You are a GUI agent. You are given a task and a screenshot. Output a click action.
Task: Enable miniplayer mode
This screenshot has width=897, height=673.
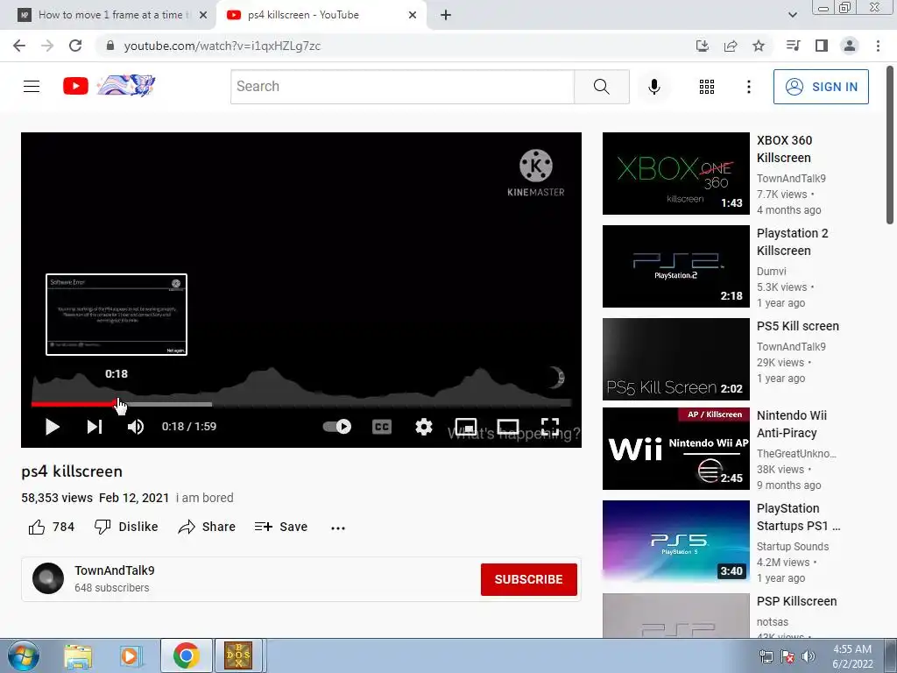[466, 427]
